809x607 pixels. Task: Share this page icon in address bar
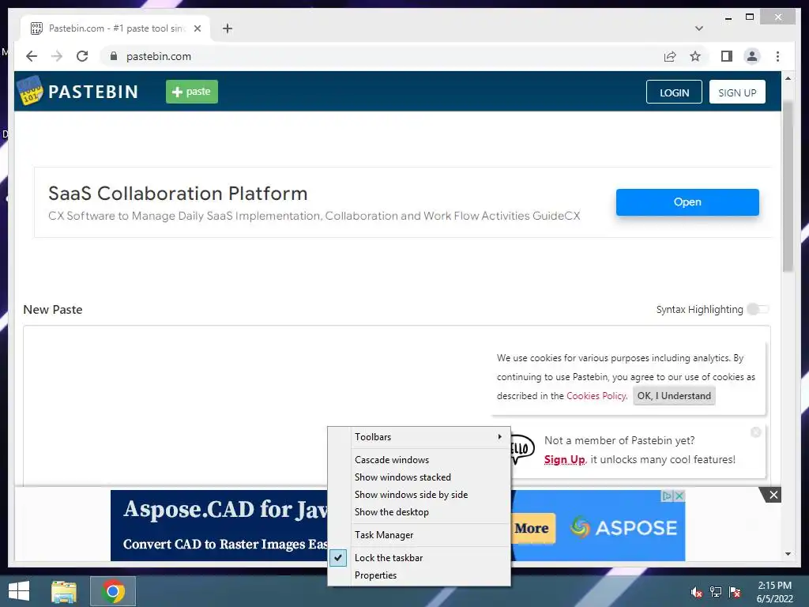(x=670, y=56)
